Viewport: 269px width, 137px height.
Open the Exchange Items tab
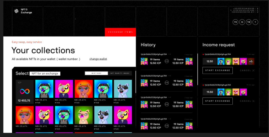[120, 32]
